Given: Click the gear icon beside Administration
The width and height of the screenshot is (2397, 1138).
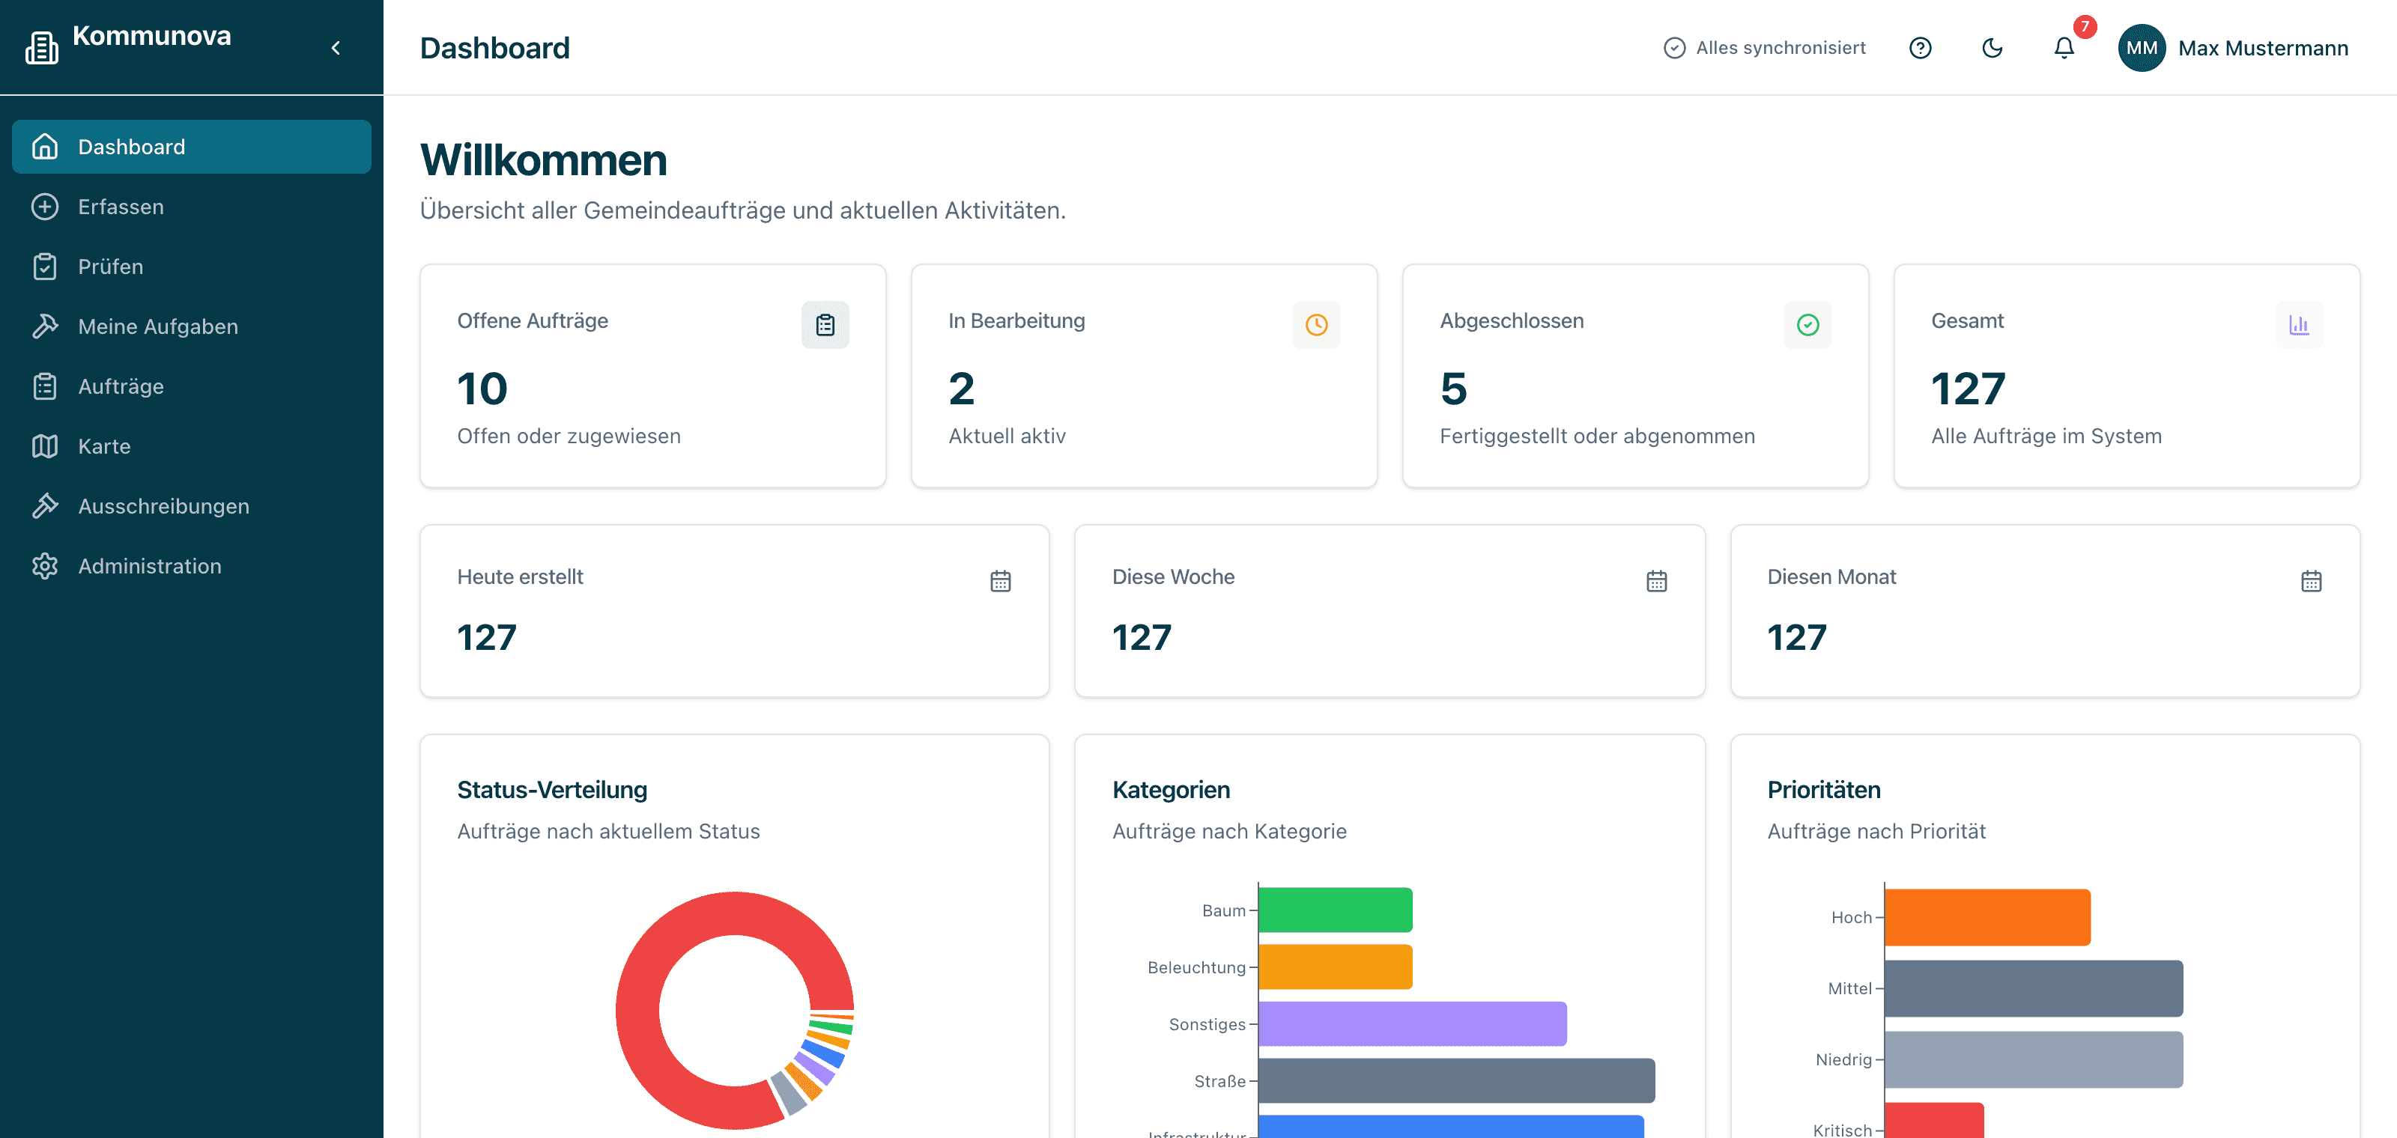Looking at the screenshot, I should pos(45,566).
